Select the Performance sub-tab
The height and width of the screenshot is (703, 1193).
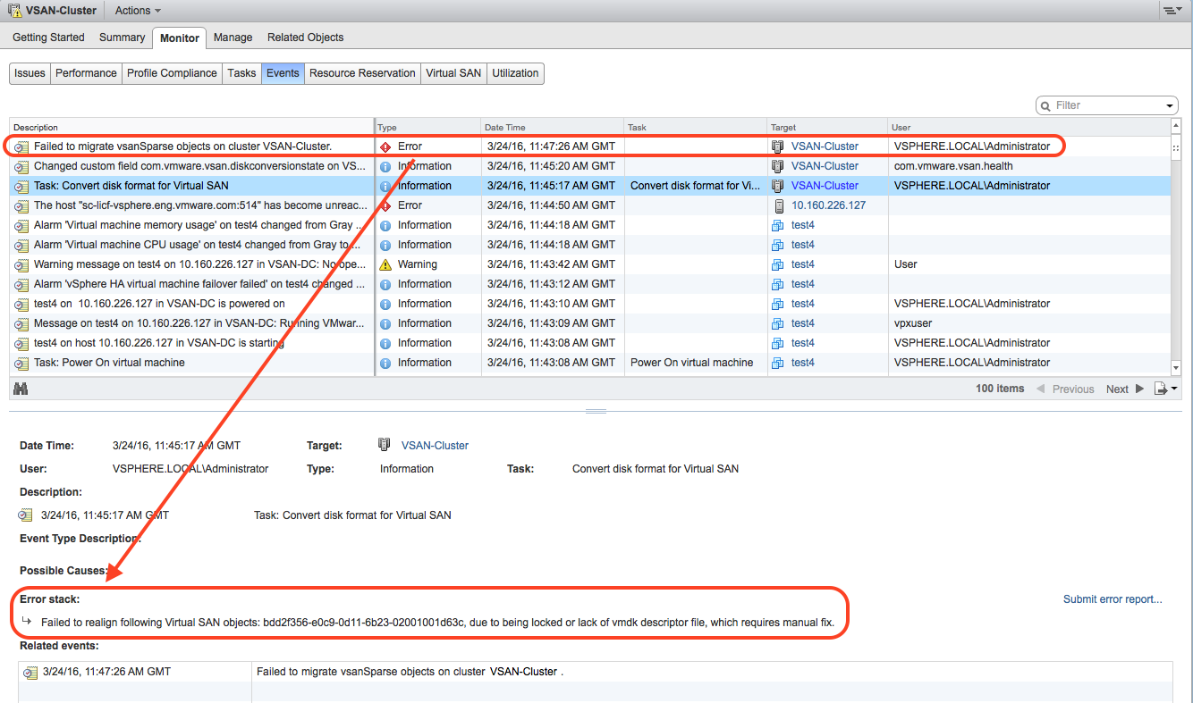86,73
